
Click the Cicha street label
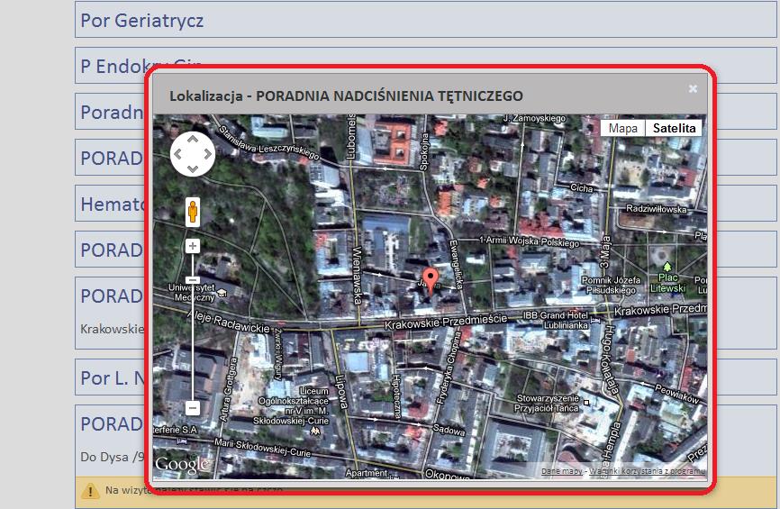(582, 187)
